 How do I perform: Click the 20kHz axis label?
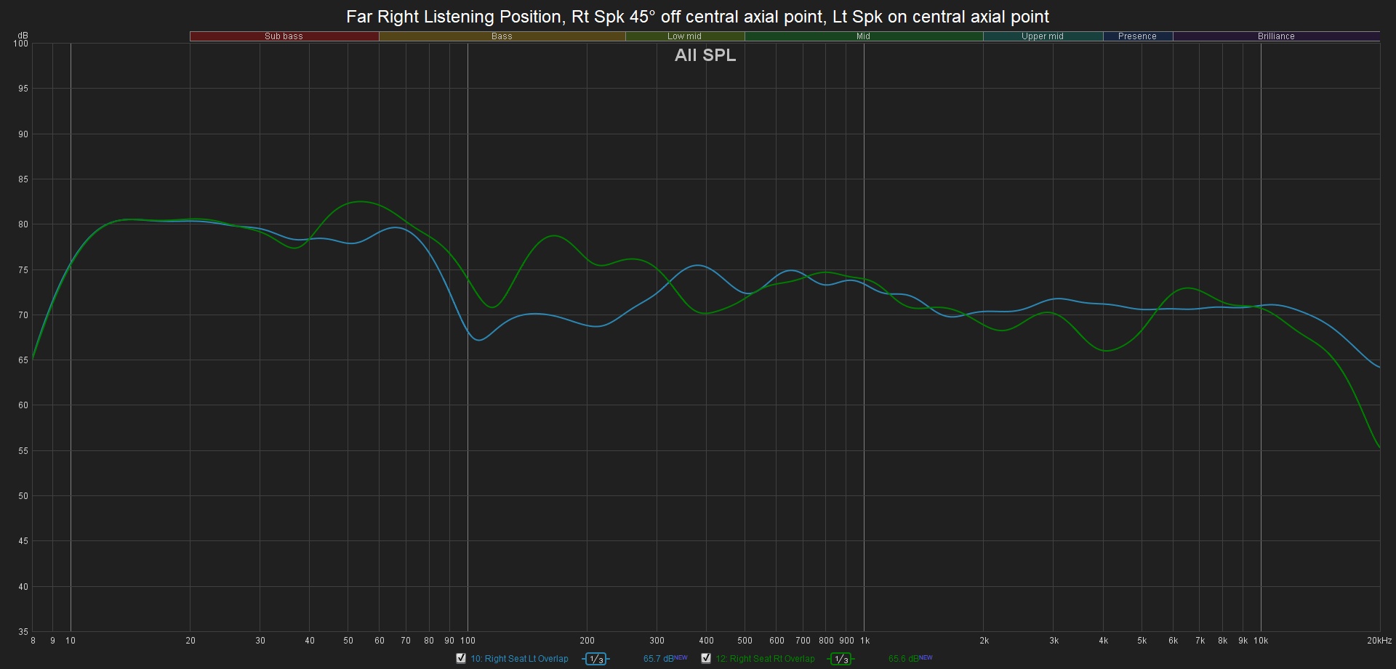tap(1379, 641)
